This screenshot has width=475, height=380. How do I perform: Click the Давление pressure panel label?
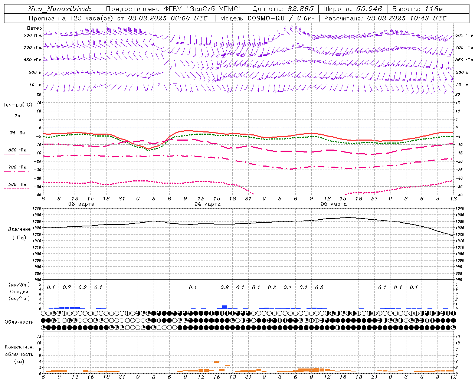[19, 229]
